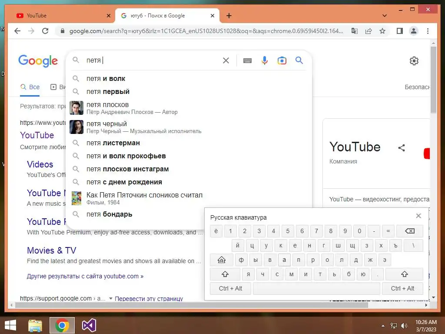Open Chrome three-dot menu
This screenshot has width=445, height=334.
(428, 31)
